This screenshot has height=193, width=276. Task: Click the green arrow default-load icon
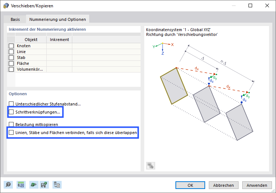34,185
